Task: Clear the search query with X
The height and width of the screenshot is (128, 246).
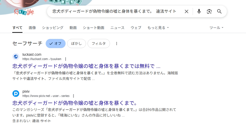Action: [186, 11]
